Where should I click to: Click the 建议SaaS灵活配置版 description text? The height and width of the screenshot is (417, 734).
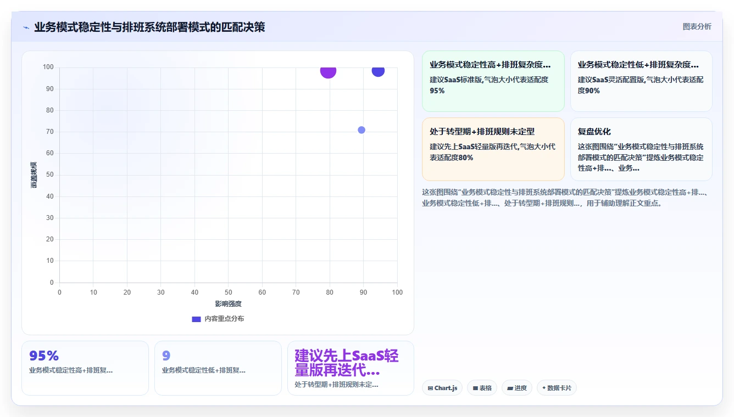pyautogui.click(x=641, y=85)
